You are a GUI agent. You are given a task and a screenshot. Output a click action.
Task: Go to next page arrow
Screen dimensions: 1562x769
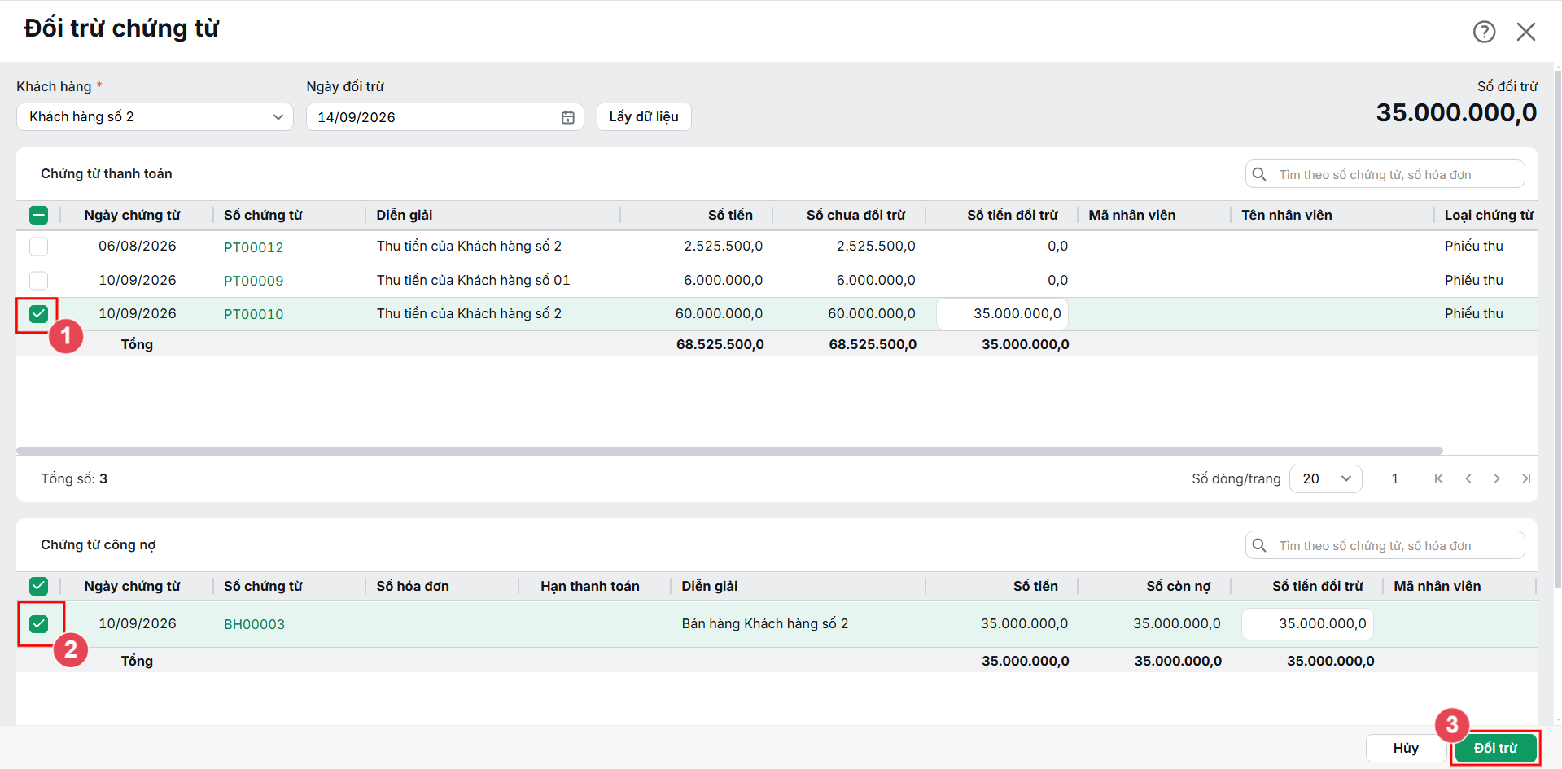click(1497, 478)
